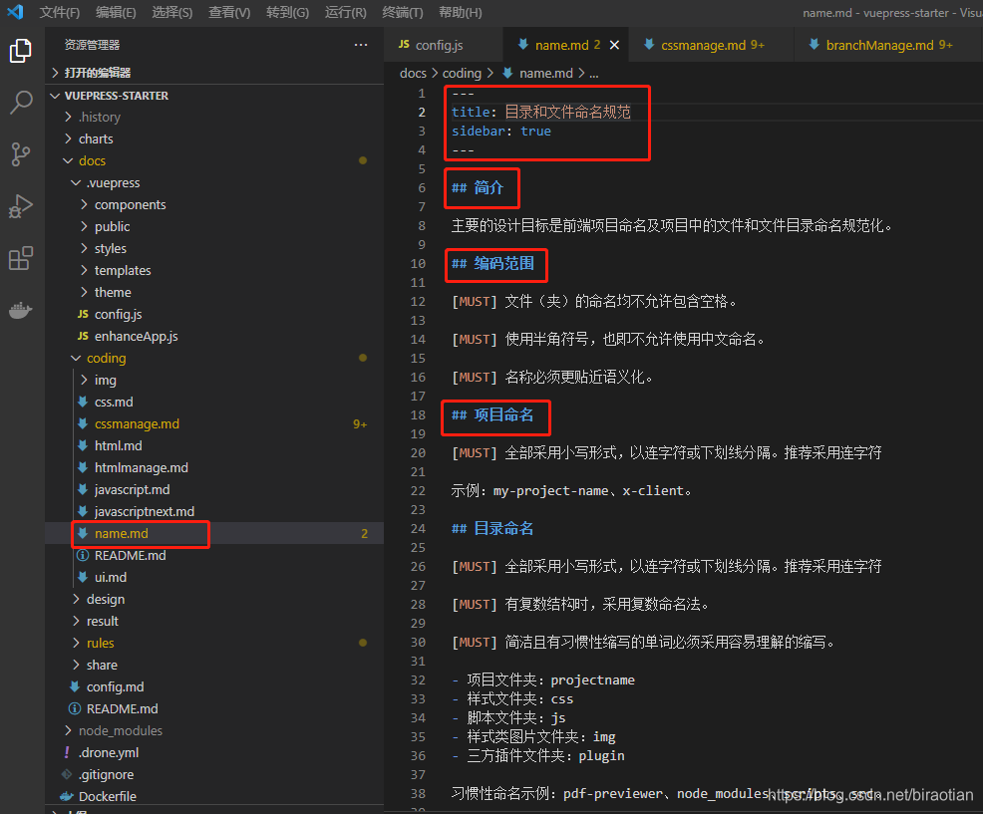Screen dimensions: 983x814
Task: Open README.md inside coding folder
Action: 214,555
